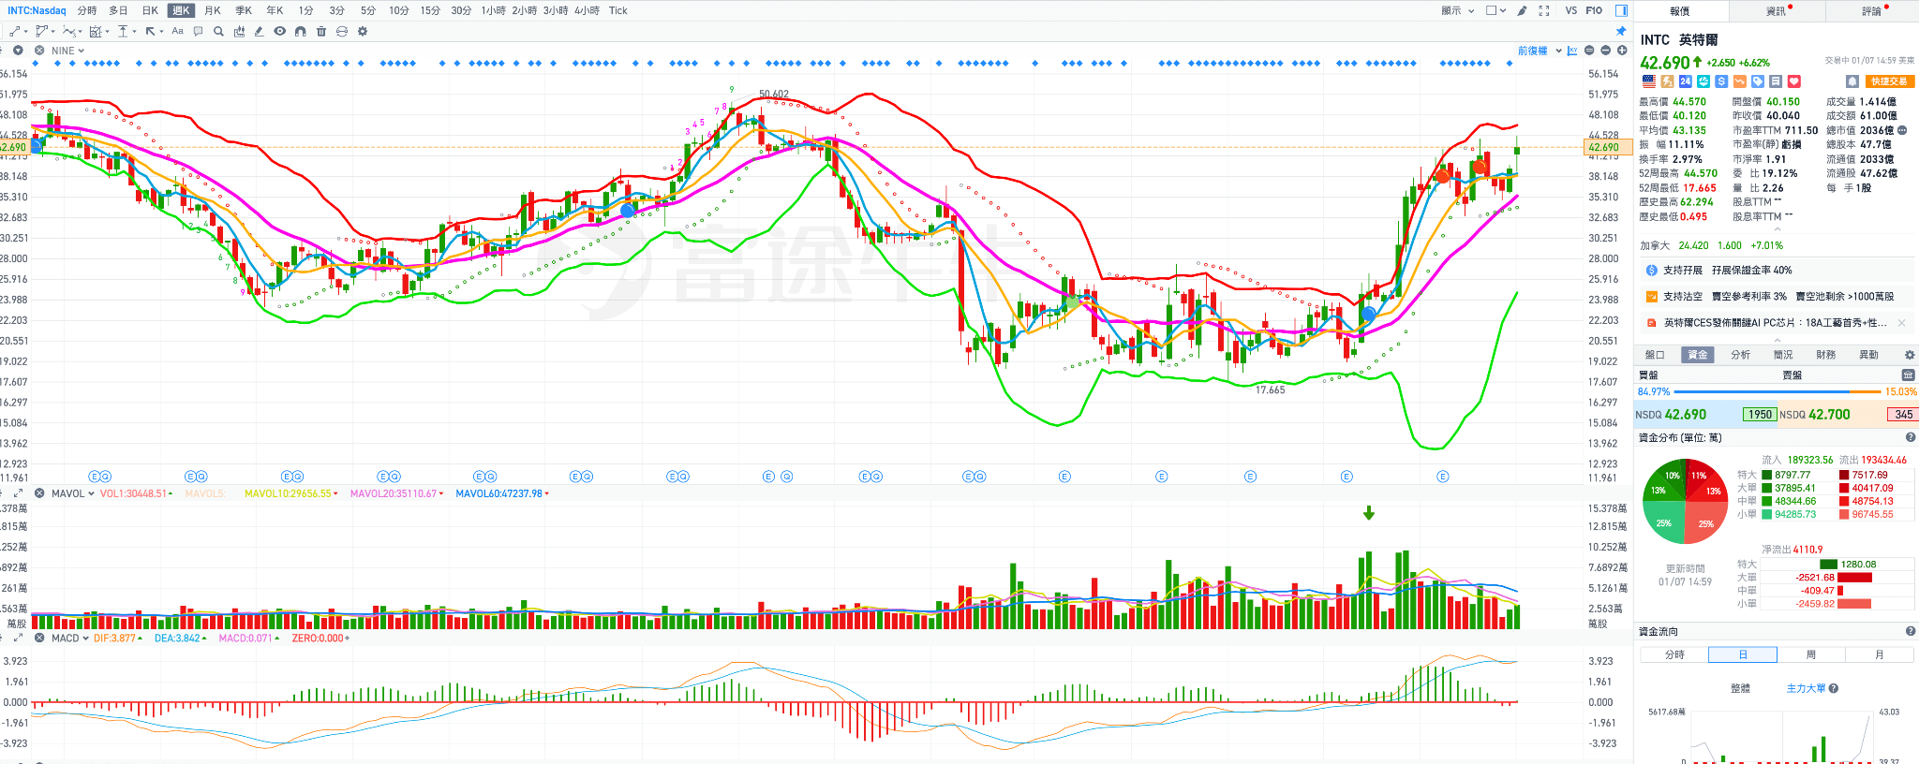Choose the arrow pointer drawing tool
The image size is (1919, 764).
click(150, 31)
